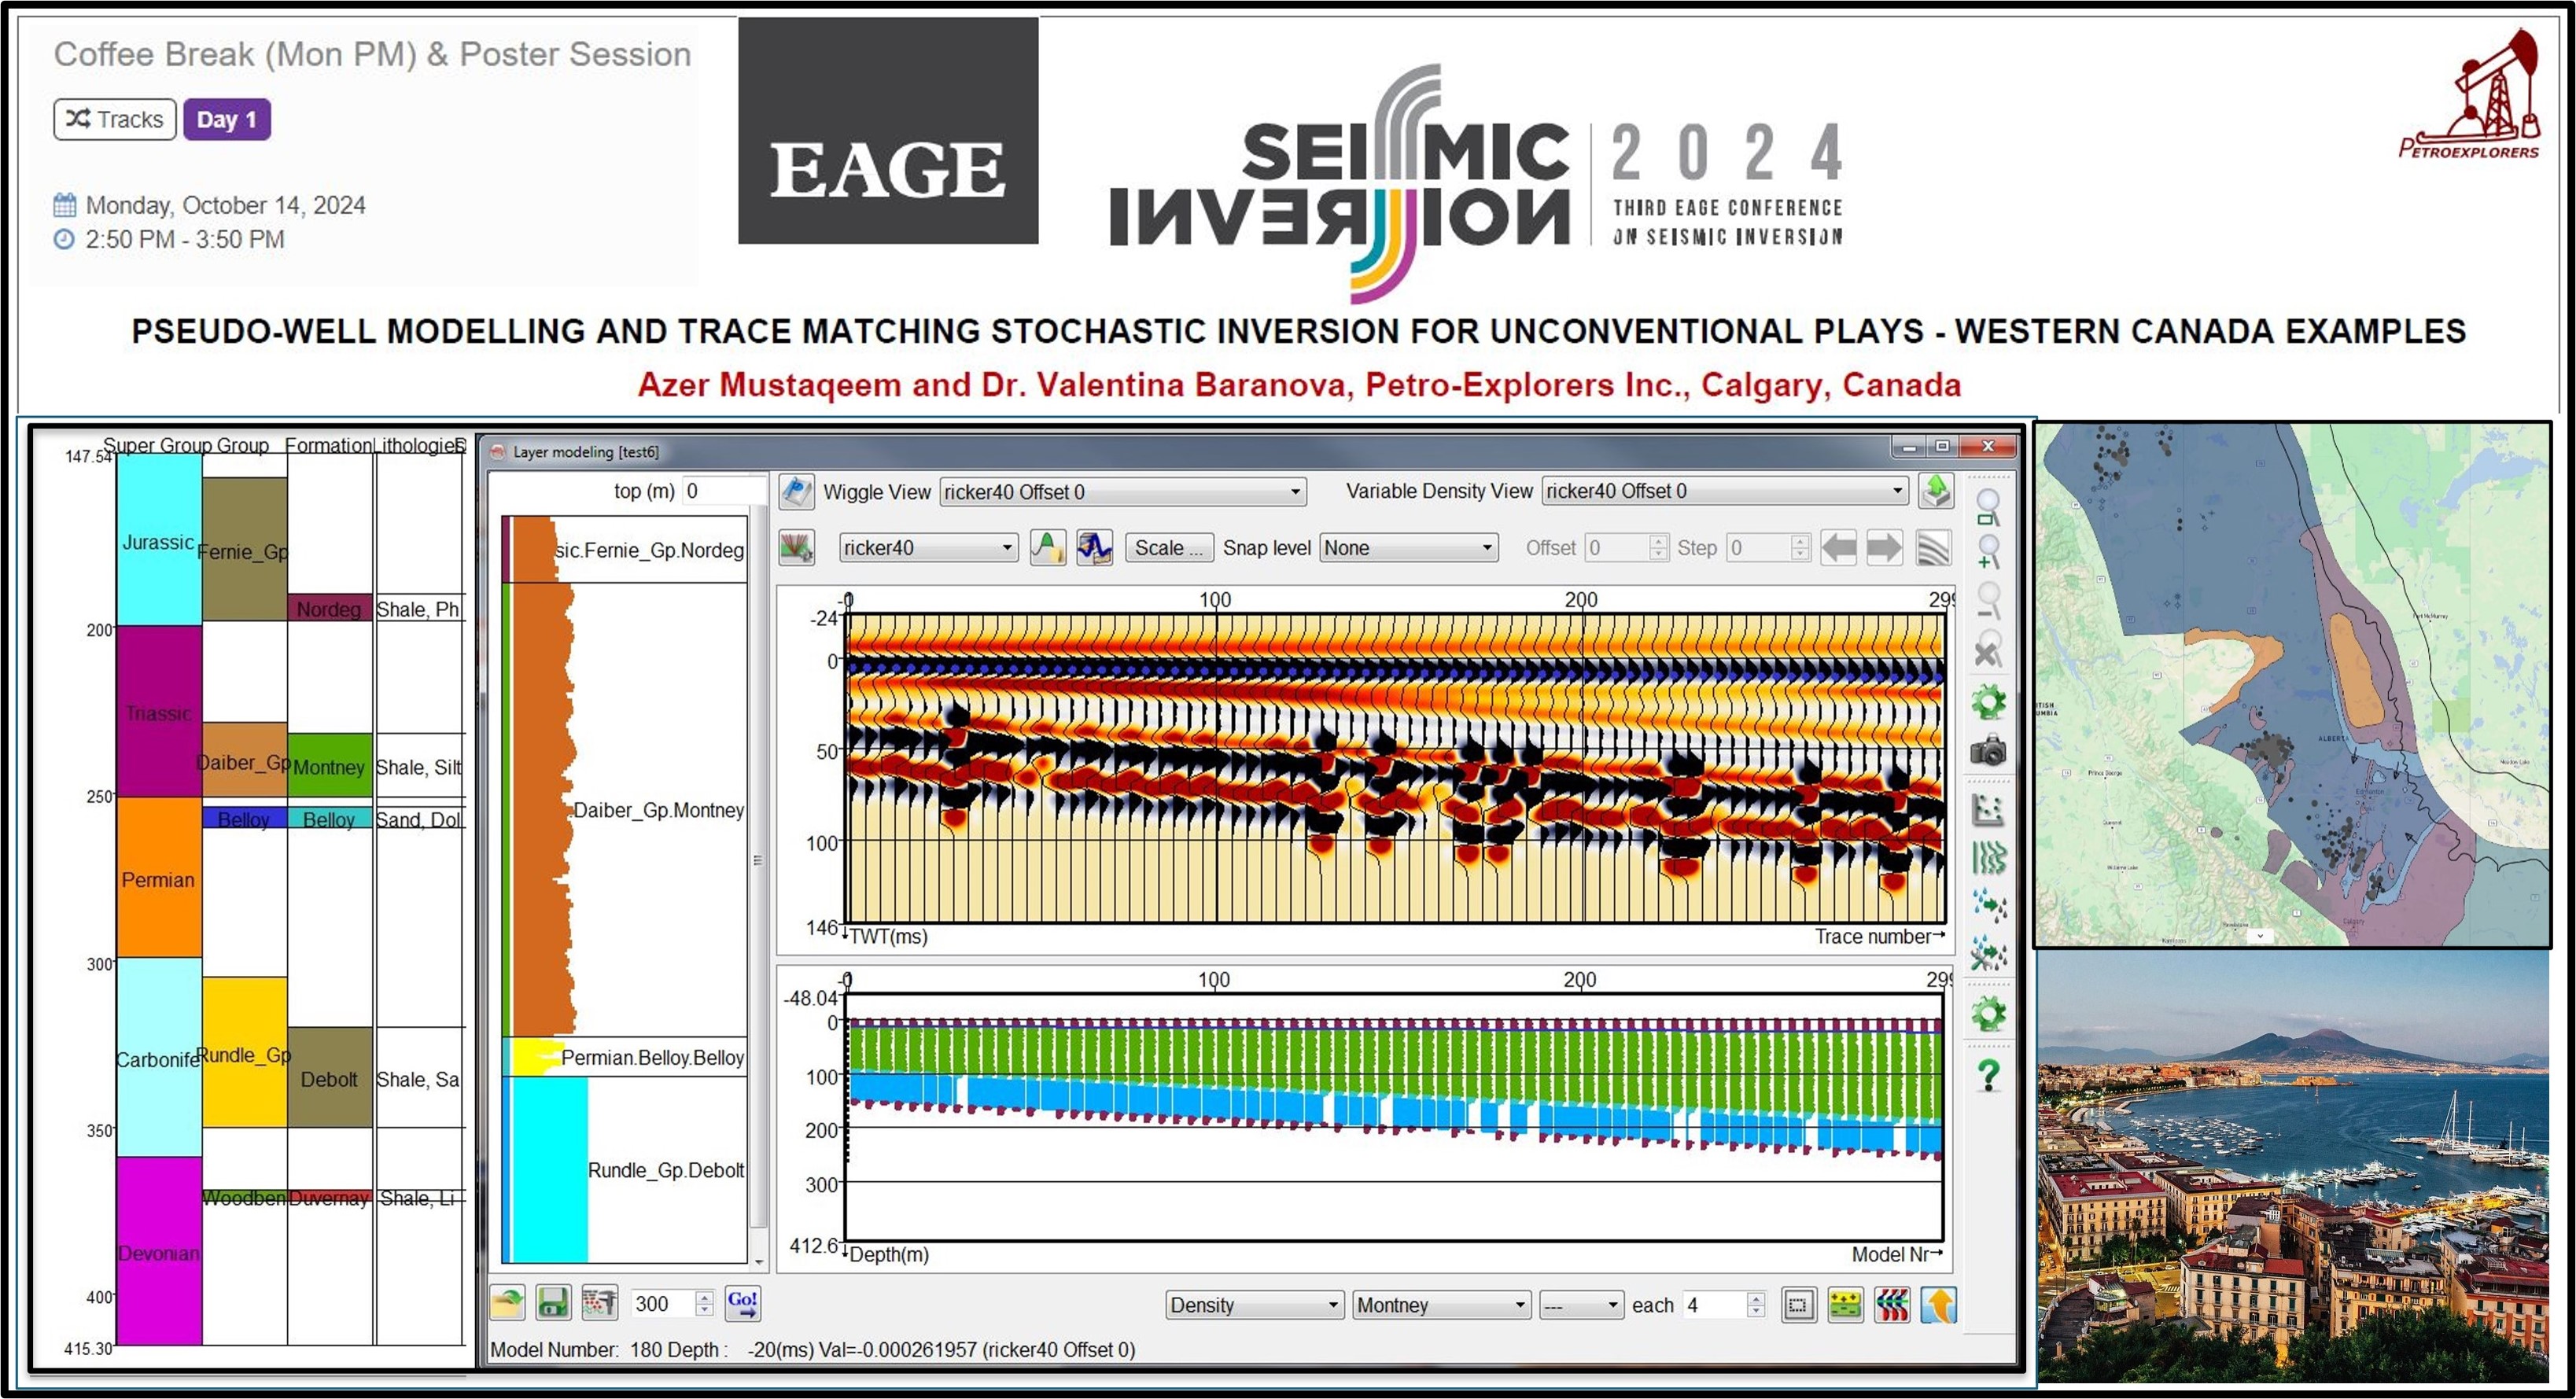Click the right arrow next offset icon
The height and width of the screenshot is (1399, 2576).
point(1884,548)
